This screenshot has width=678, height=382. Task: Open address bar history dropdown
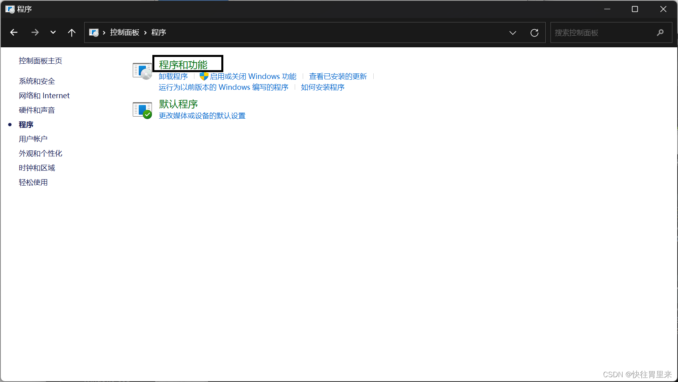point(512,33)
